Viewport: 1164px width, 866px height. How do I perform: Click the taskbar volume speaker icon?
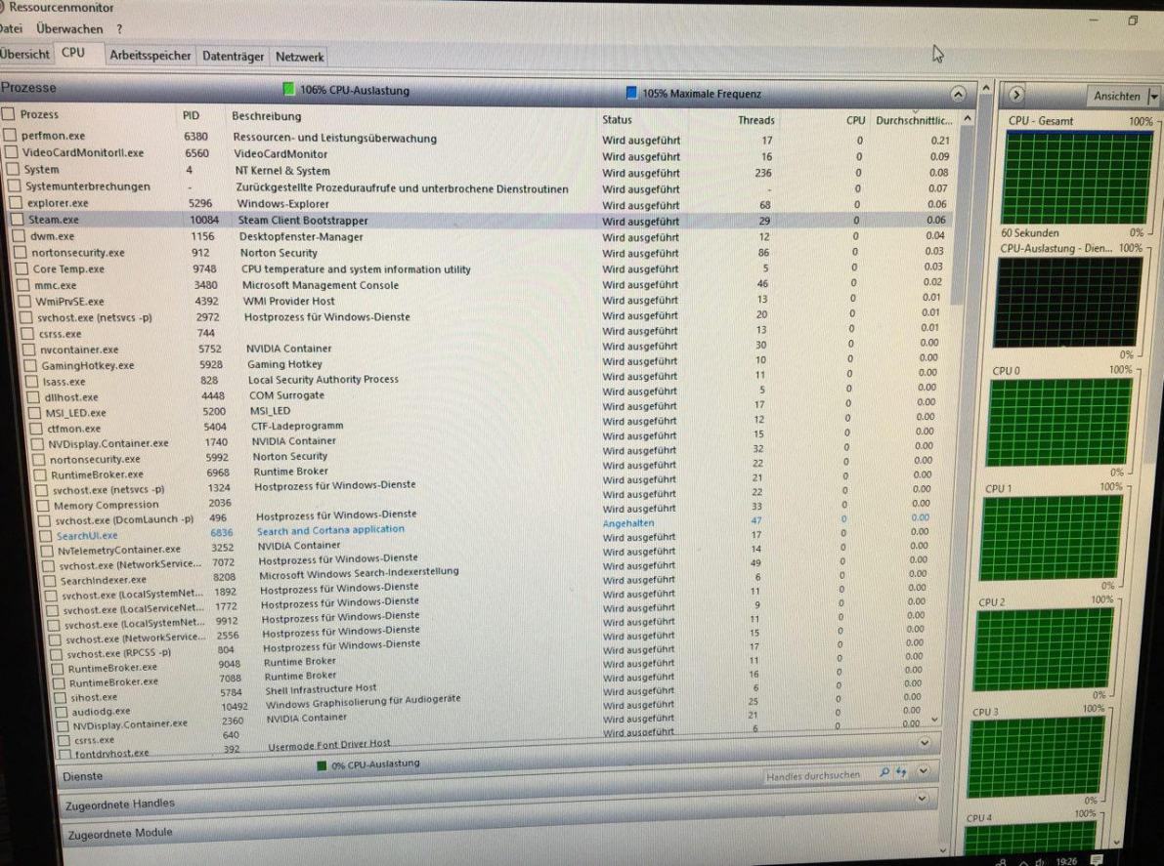pos(1040,861)
